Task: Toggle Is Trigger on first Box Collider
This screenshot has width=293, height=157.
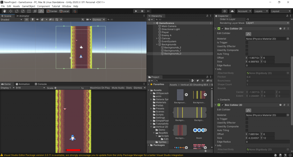Action: point(247,43)
